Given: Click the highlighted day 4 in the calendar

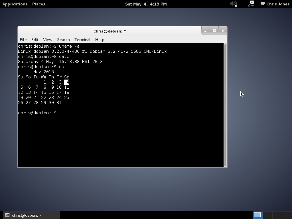Looking at the screenshot, I should click(67, 82).
